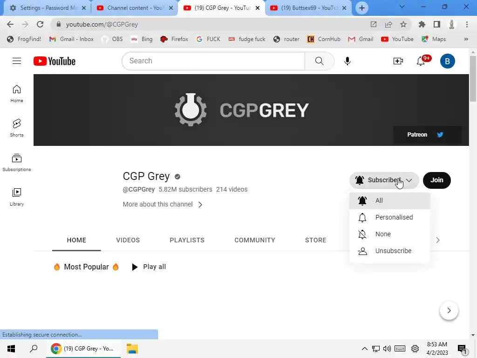Click the Chrome back arrow

pos(10,24)
